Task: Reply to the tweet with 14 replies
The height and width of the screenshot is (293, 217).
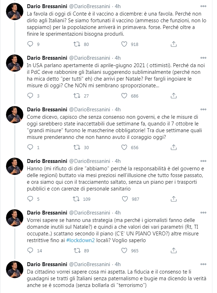Action: pos(30,250)
